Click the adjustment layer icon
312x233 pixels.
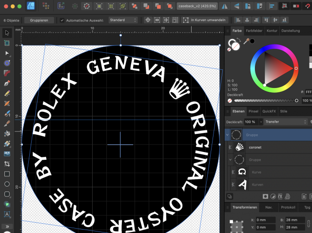click(x=273, y=196)
